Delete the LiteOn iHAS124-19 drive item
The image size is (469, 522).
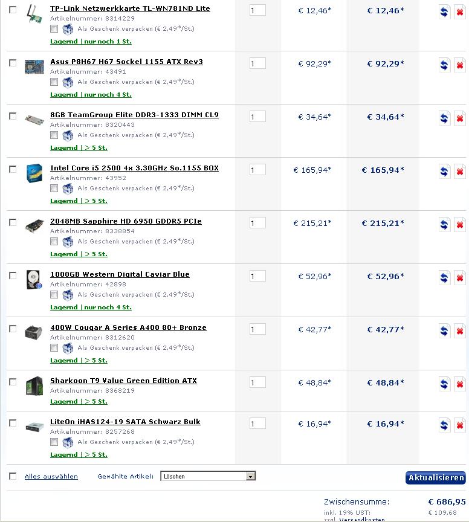coord(460,425)
